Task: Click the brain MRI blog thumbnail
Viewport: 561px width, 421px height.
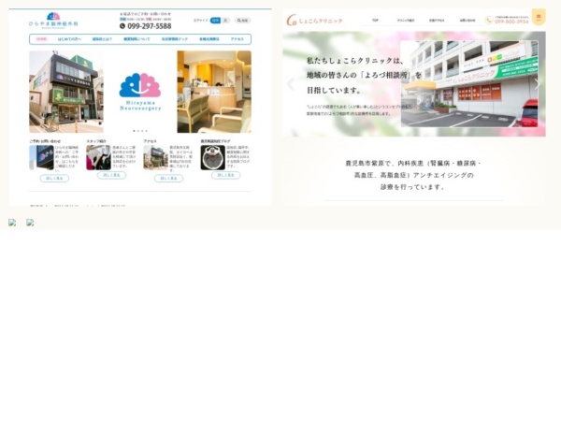Action: click(211, 157)
